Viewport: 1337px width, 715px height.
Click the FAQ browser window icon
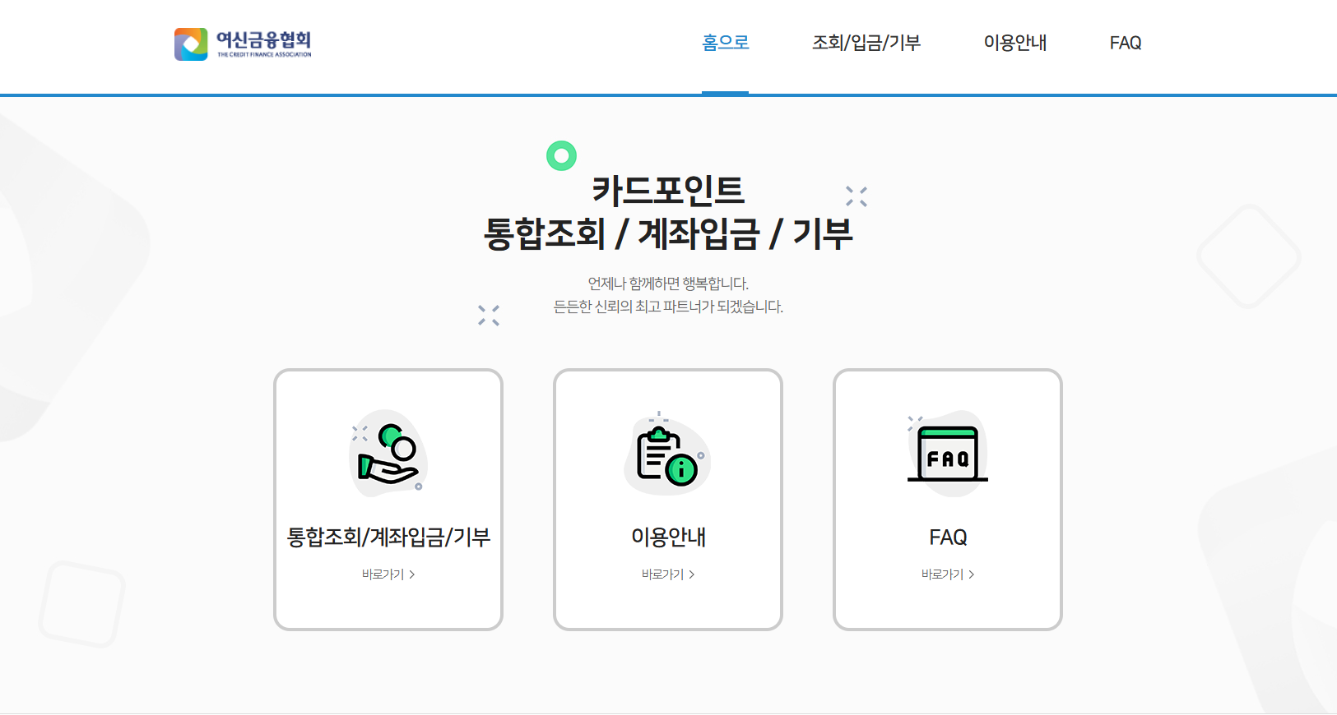tap(948, 454)
